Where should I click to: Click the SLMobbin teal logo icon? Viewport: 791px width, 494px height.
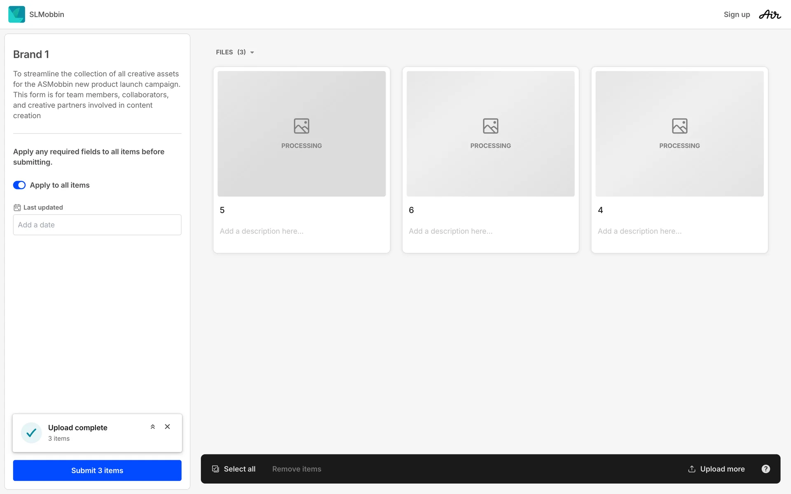coord(16,14)
